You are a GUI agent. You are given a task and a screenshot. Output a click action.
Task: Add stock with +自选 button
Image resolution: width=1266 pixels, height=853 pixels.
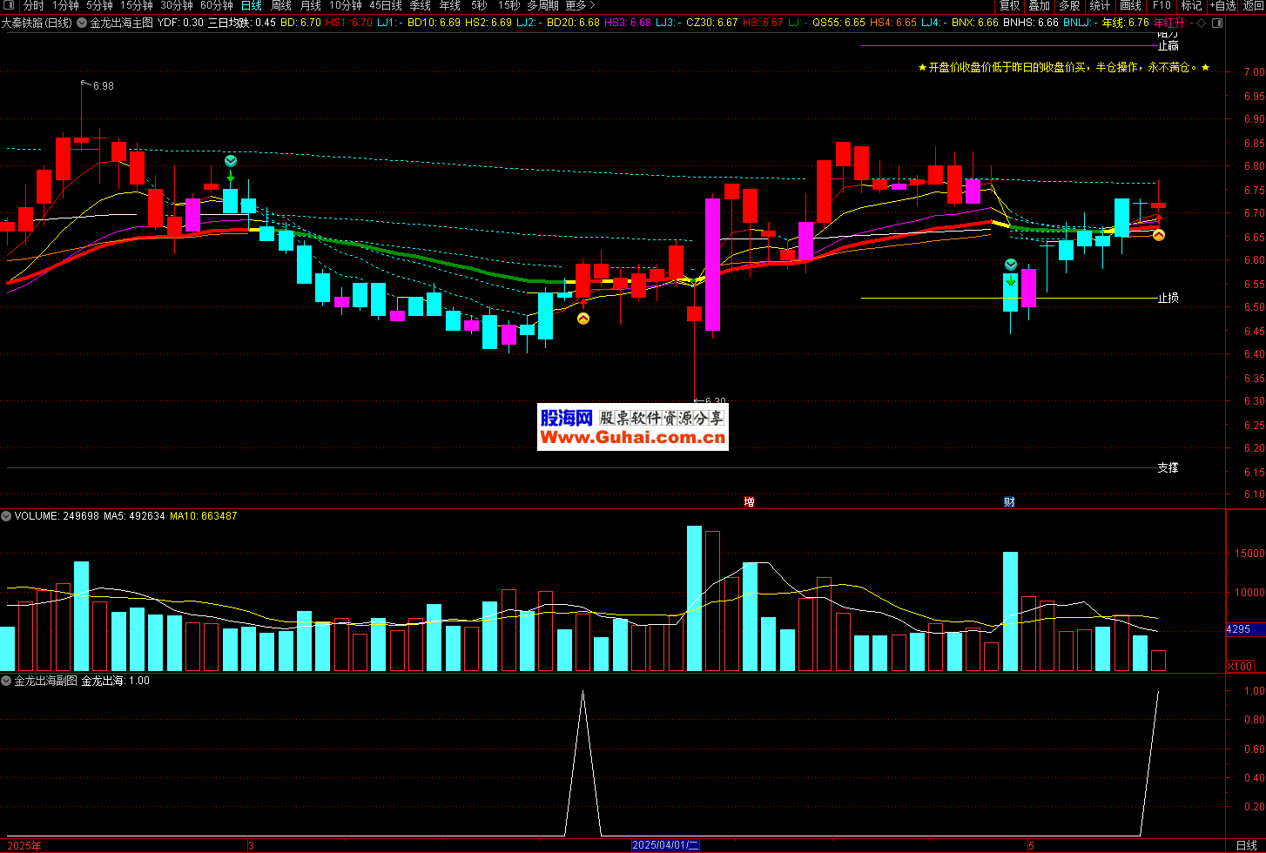1222,6
